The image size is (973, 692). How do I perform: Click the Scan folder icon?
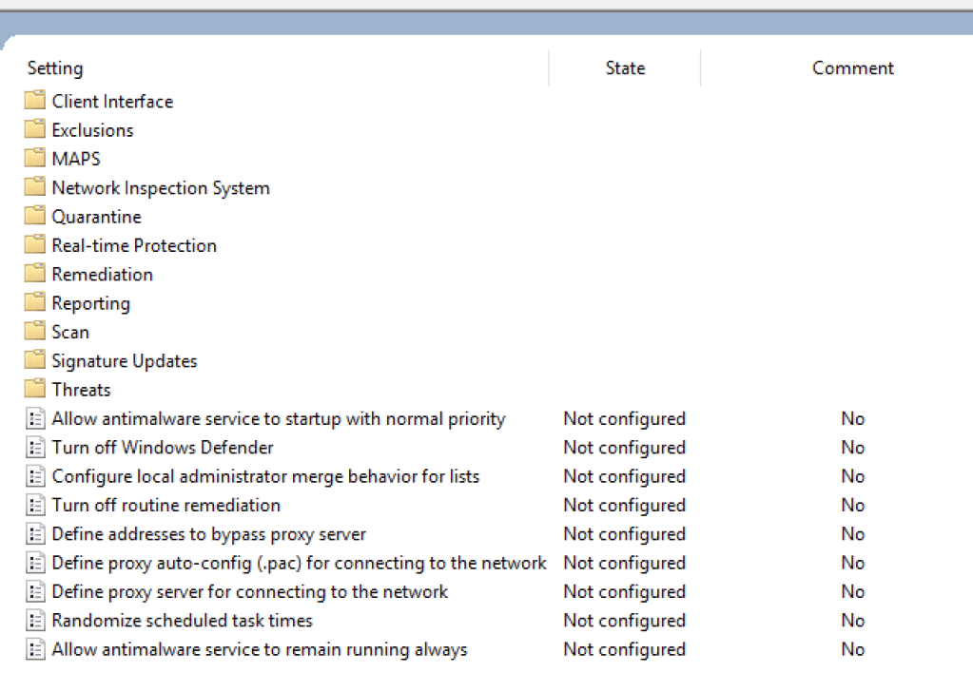[x=35, y=332]
